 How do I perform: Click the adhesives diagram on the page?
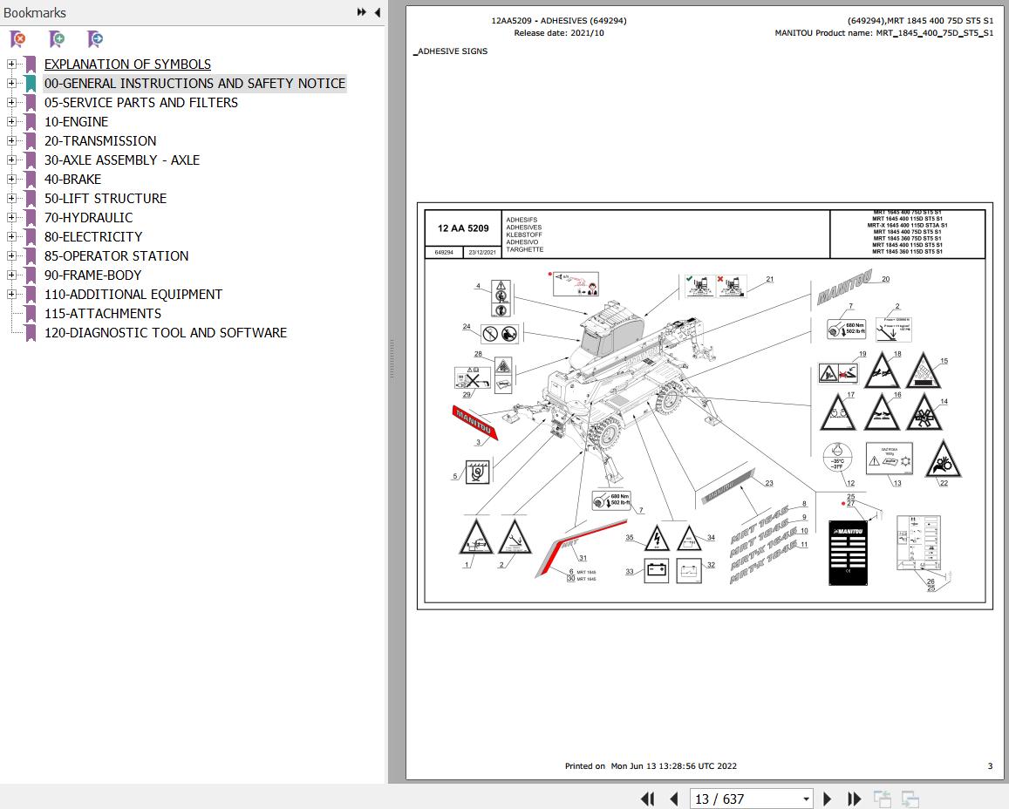pyautogui.click(x=705, y=405)
